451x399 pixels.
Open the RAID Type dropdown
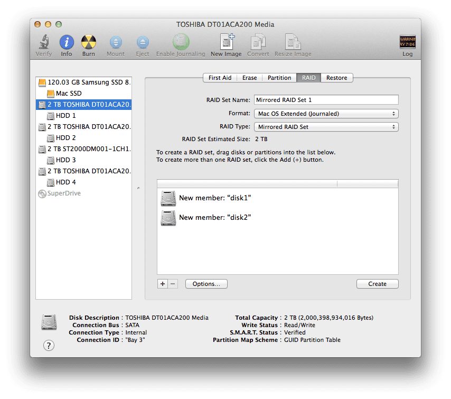tap(326, 127)
